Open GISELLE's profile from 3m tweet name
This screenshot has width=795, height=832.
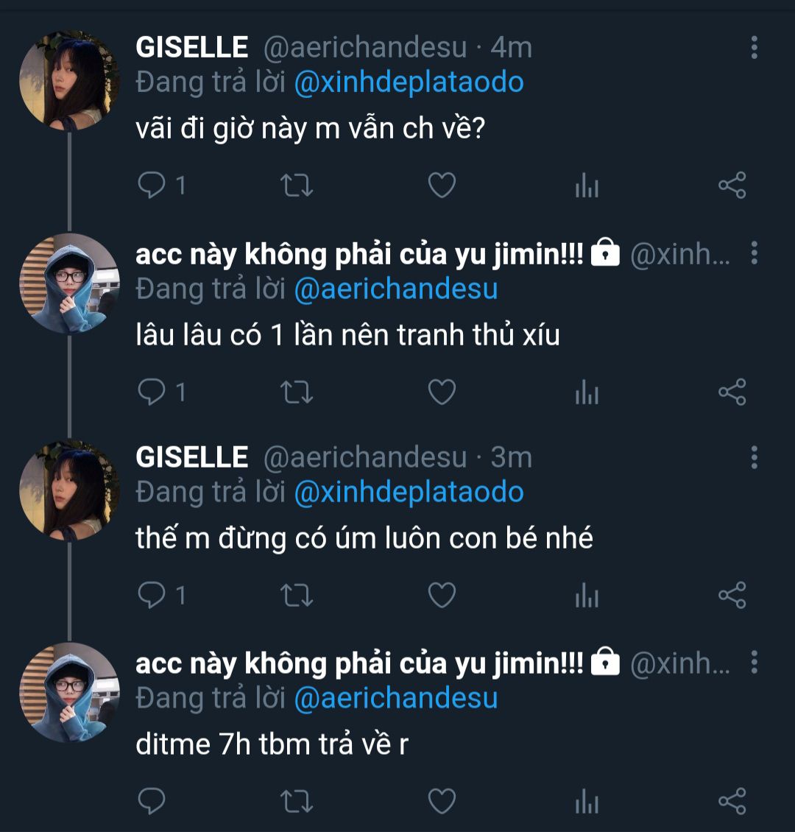191,457
